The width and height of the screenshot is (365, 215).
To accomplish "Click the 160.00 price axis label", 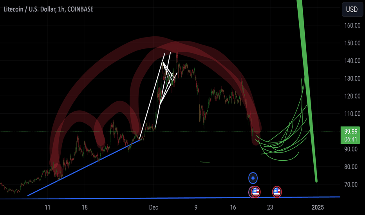I will click(x=352, y=25).
